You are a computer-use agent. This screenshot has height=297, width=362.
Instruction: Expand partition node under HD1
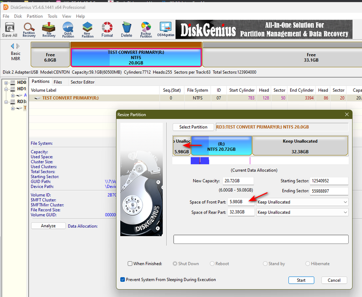pos(13,95)
